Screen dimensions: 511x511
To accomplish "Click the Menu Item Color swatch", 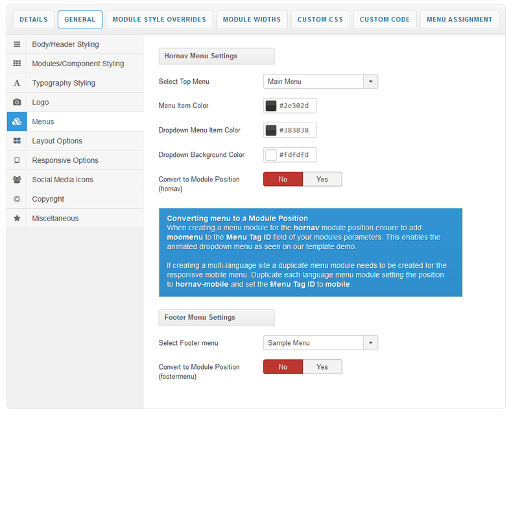I will 271,106.
